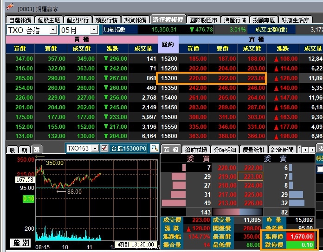
Task: Toggle the checkbox next to TXO153
Action: point(104,148)
